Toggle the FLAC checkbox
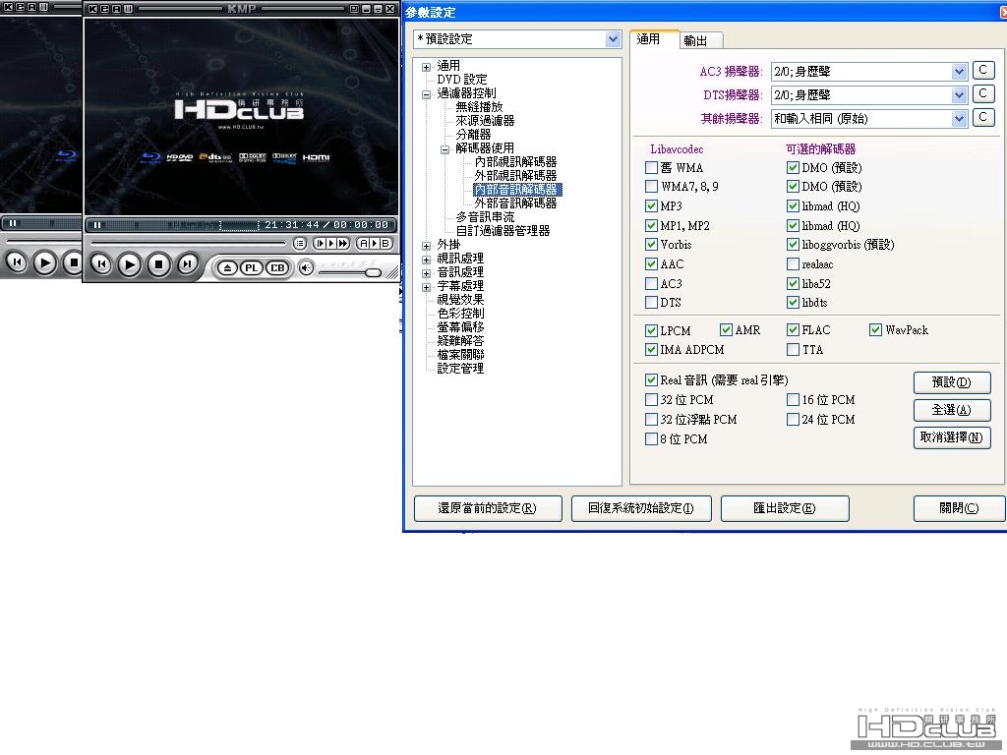 click(794, 330)
